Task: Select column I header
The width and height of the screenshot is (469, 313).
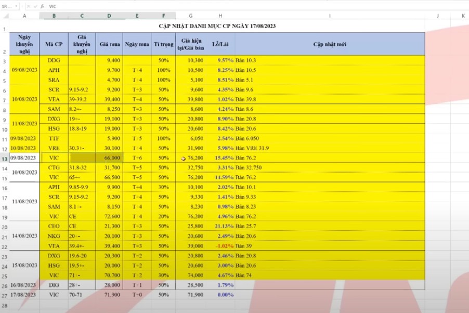Action: click(330, 16)
